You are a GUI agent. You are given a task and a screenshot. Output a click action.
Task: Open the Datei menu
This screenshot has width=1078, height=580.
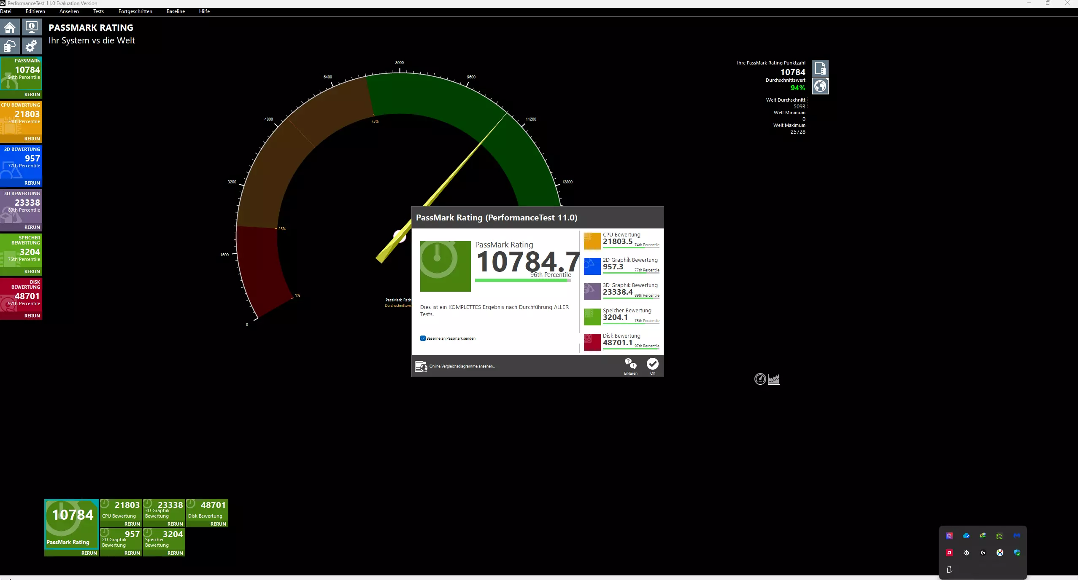[x=6, y=11]
